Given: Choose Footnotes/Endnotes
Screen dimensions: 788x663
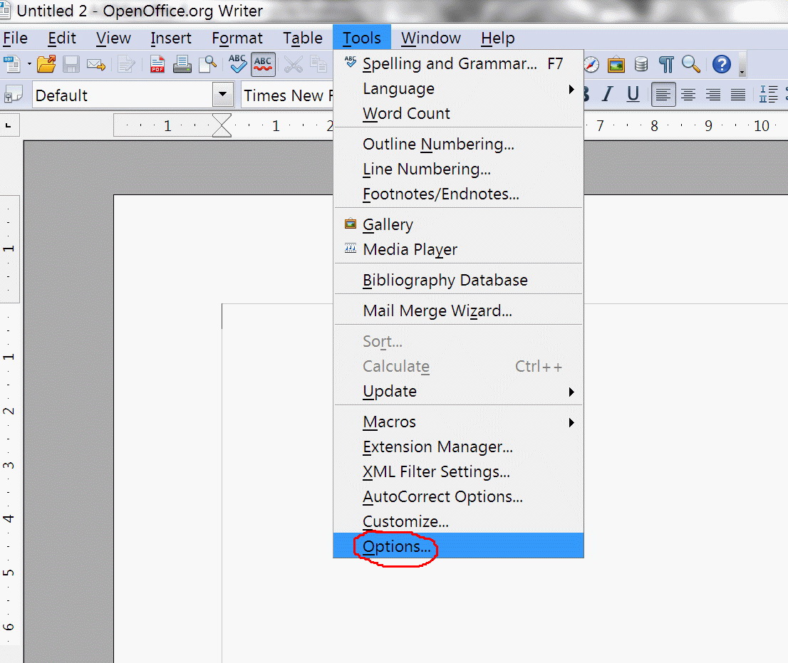Looking at the screenshot, I should pos(458,194).
